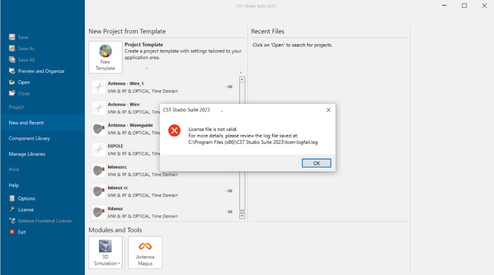Click the Preview and Organize icon

tap(12, 71)
